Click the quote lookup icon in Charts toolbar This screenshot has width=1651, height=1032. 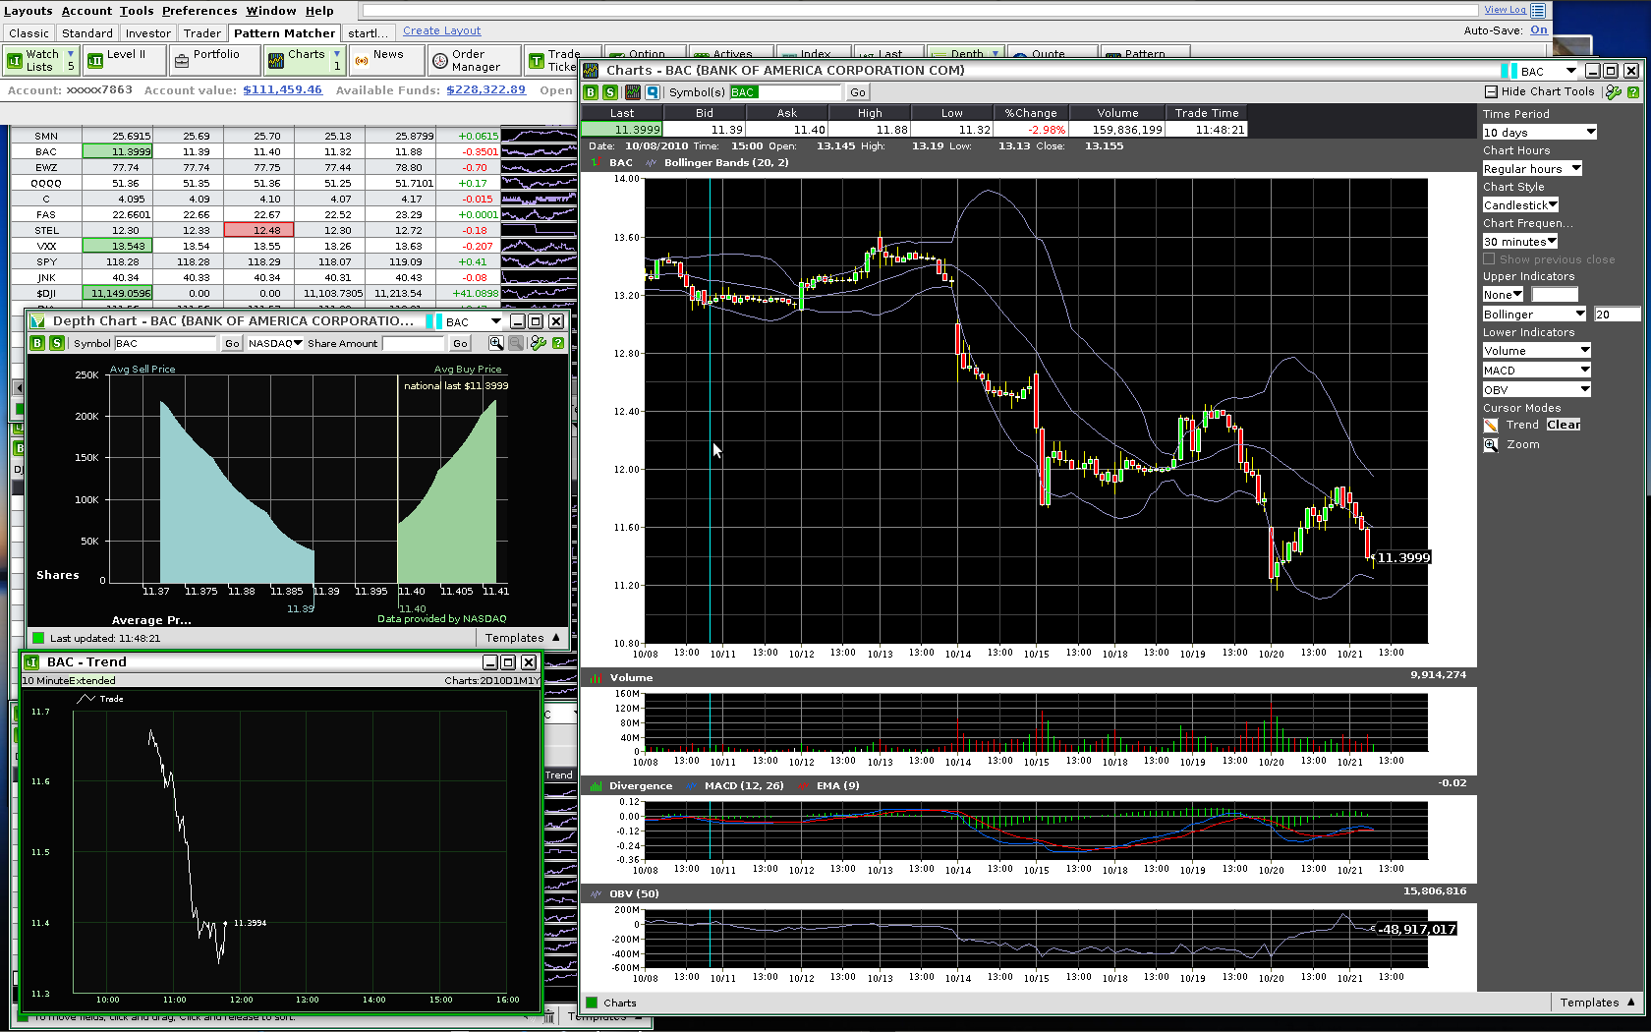tap(653, 92)
